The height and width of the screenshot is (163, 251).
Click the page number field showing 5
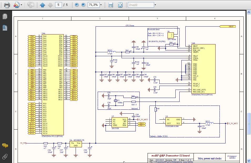click(59, 5)
